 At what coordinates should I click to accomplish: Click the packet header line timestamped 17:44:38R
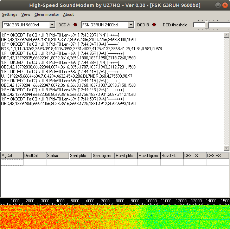pos(60,63)
